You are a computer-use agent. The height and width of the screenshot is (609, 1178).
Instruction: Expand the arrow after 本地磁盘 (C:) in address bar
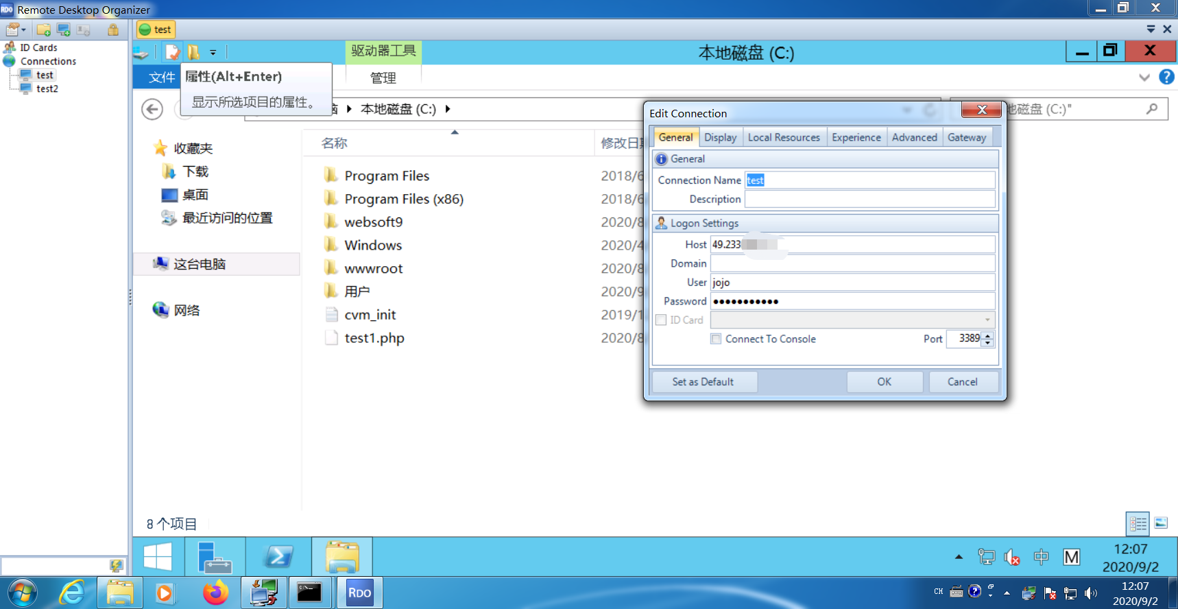coord(448,109)
